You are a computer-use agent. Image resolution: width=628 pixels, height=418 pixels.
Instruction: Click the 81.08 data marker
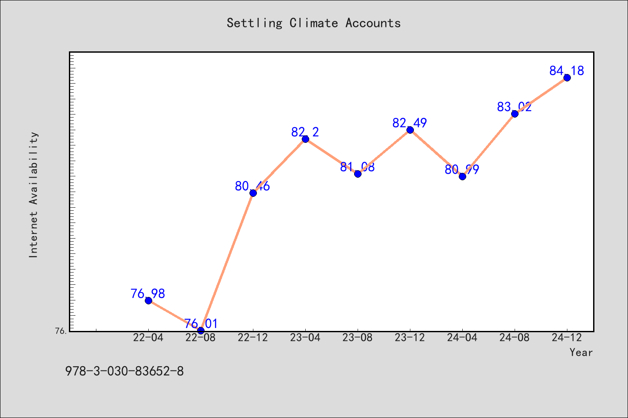point(358,174)
